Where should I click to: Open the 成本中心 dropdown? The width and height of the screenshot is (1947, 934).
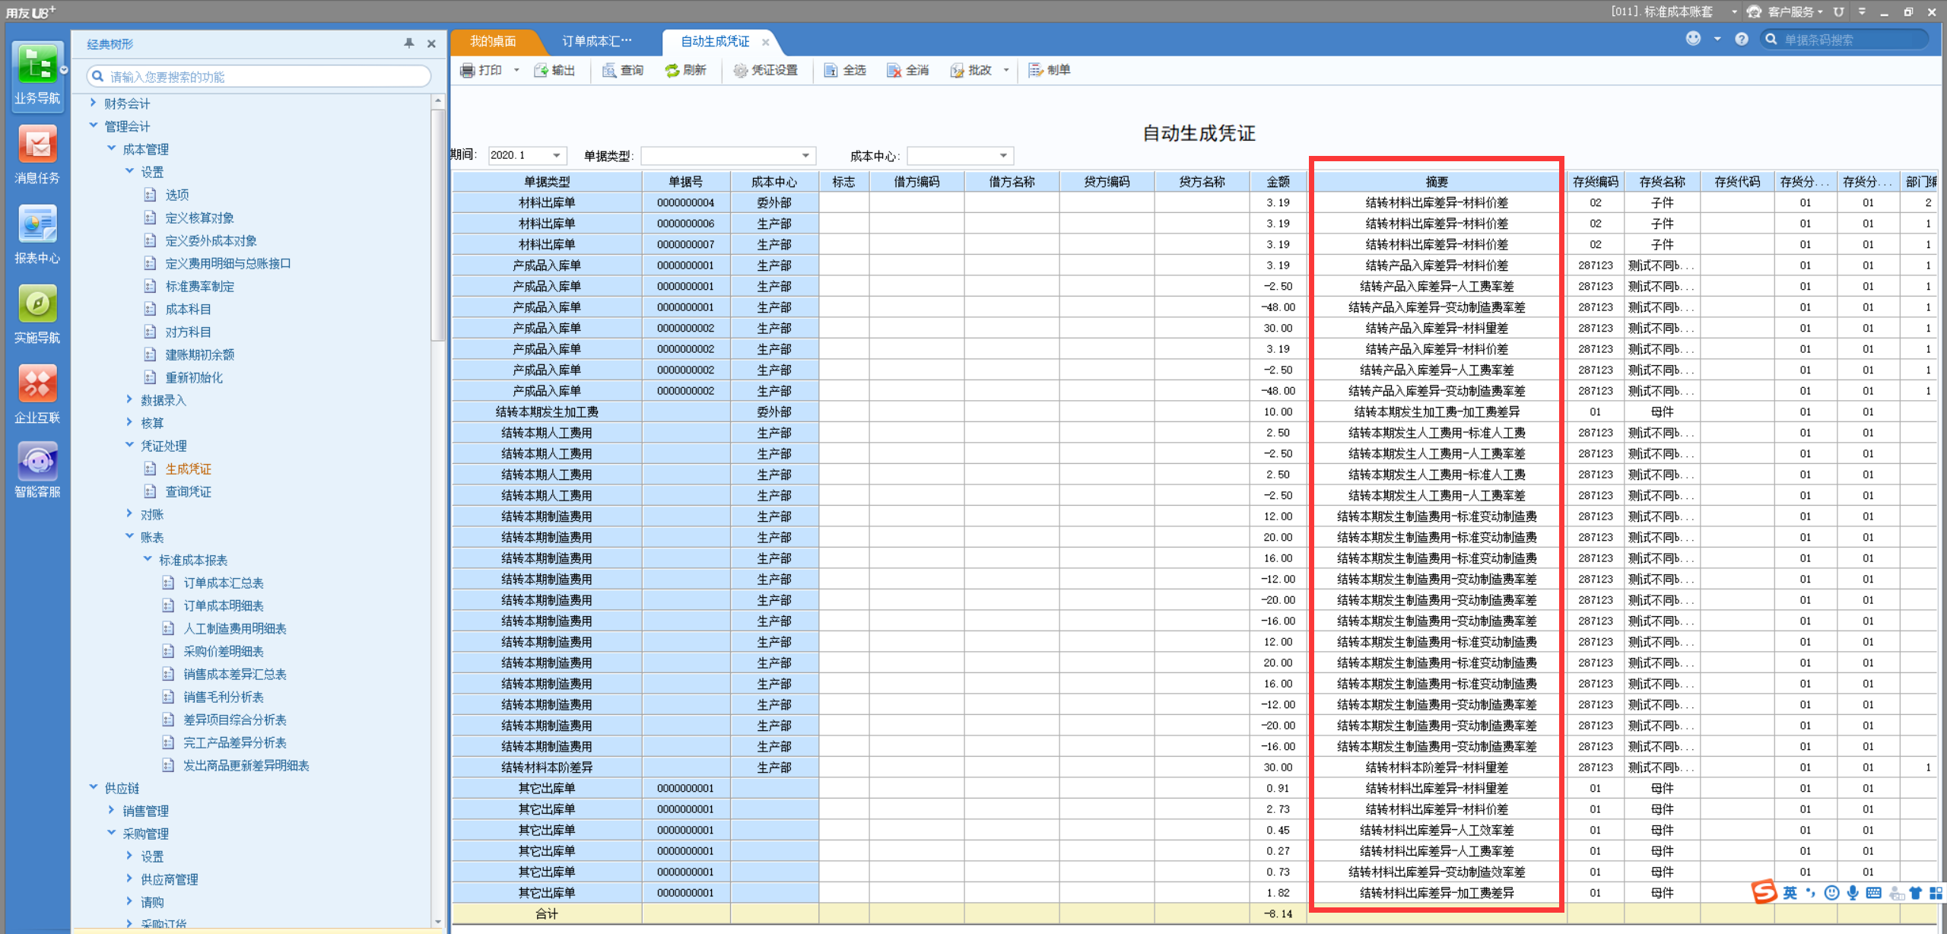(1003, 156)
